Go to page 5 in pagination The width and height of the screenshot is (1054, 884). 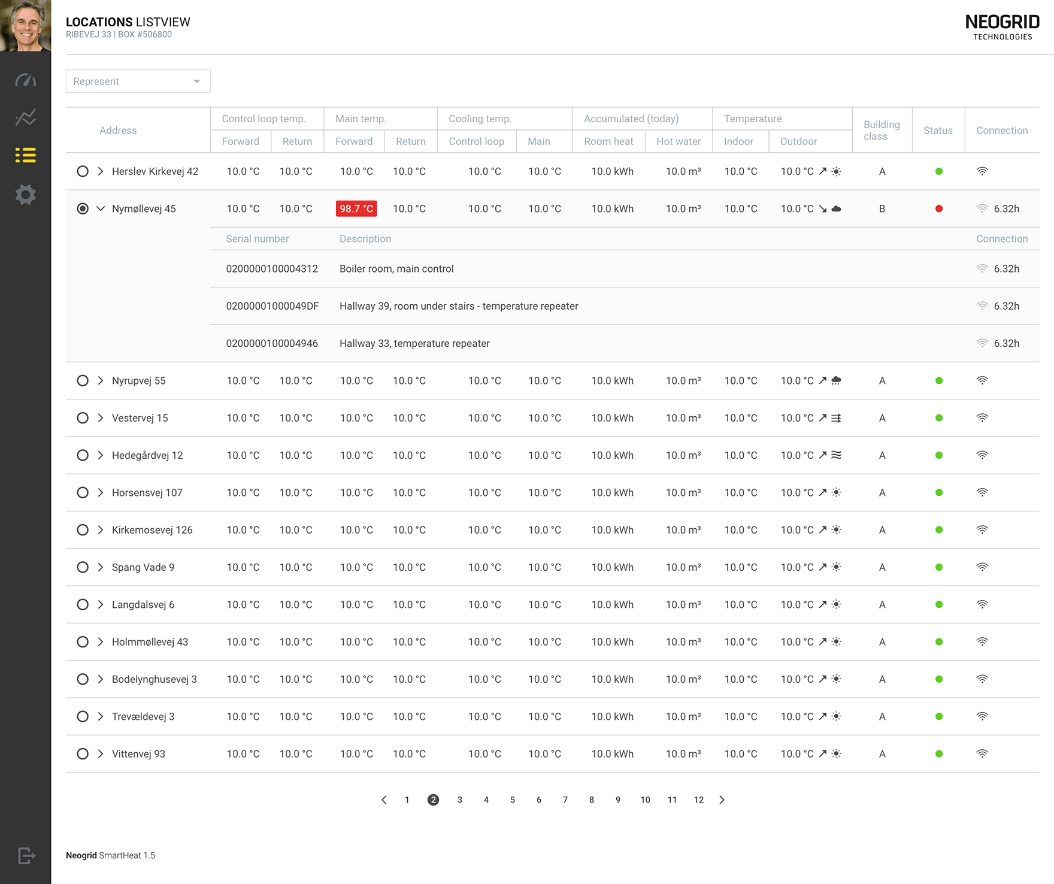pyautogui.click(x=513, y=800)
